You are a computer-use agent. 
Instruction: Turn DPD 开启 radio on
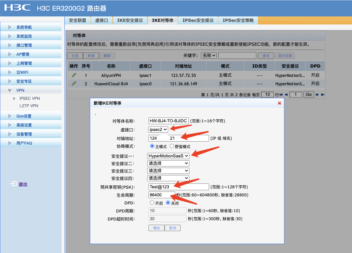152,203
